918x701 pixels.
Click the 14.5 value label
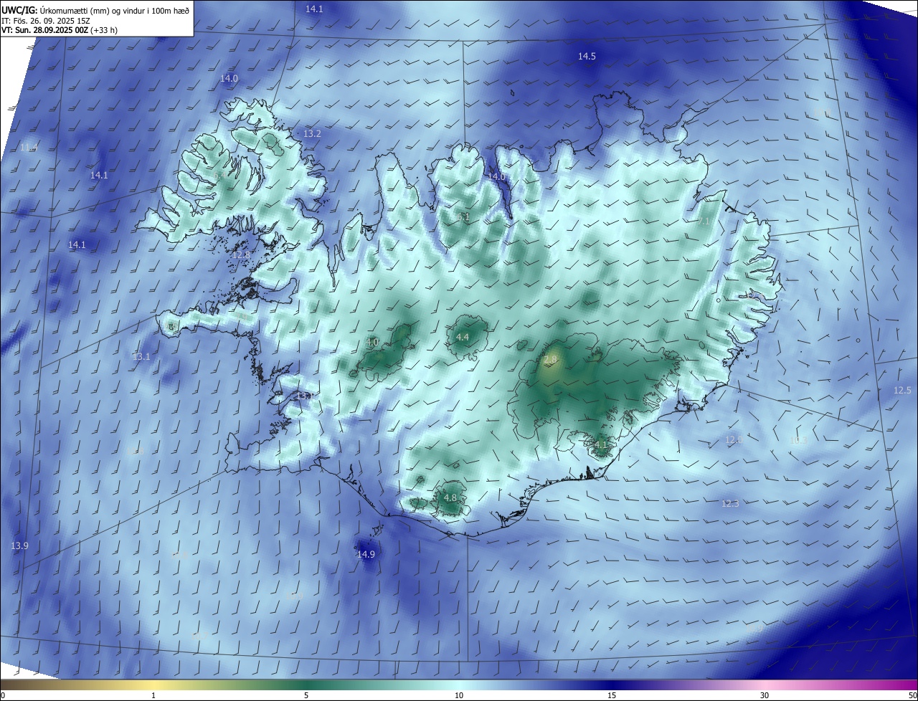pos(587,56)
